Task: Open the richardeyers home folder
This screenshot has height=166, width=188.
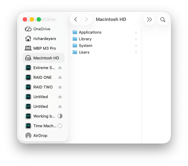Action: pos(43,39)
